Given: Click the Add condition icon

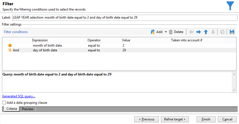Looking at the screenshot, I should pyautogui.click(x=153, y=32).
